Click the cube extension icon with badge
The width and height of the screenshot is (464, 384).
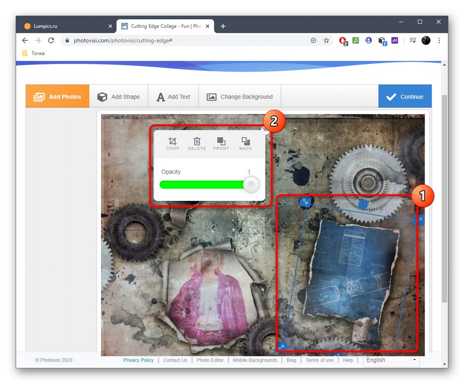click(382, 41)
